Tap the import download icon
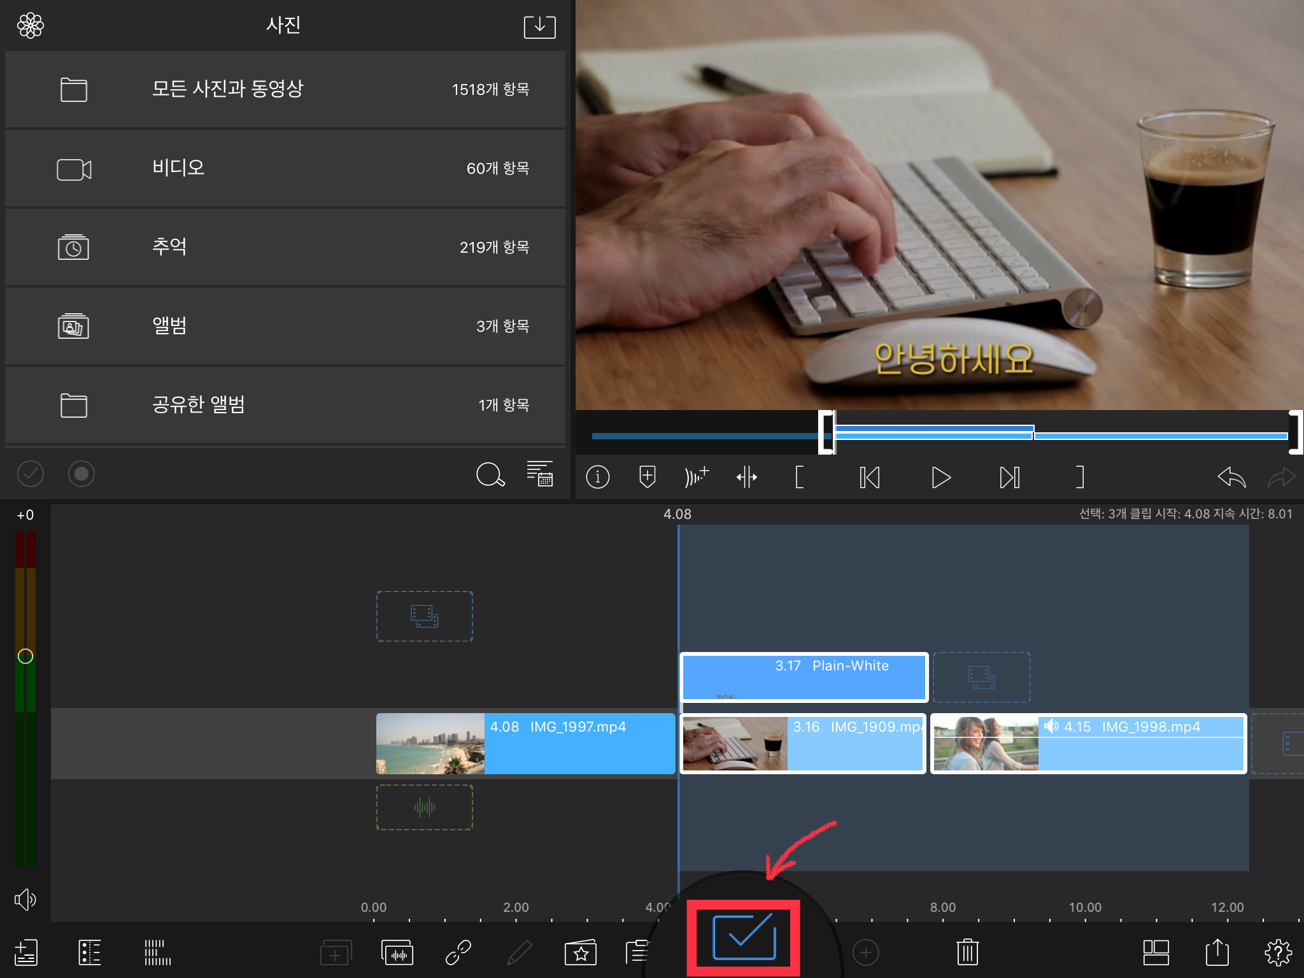The image size is (1304, 978). coord(539,27)
